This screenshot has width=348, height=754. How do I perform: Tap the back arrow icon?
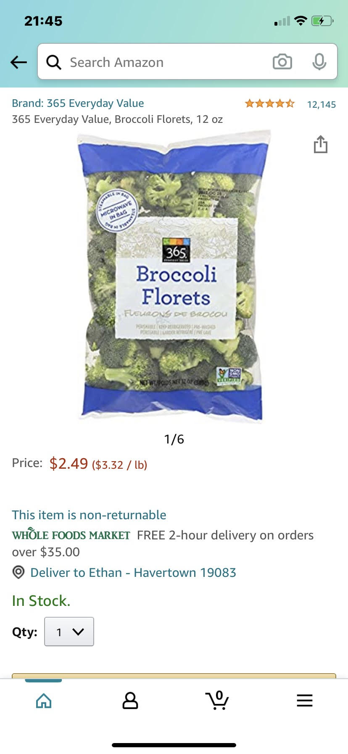coord(18,62)
